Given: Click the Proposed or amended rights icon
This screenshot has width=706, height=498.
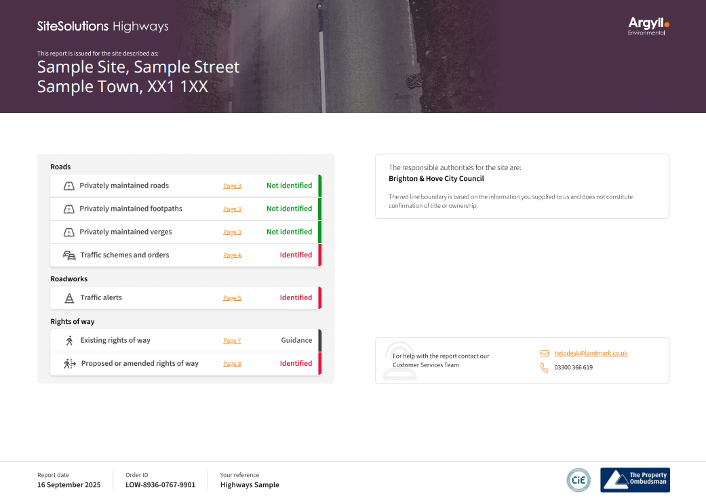Looking at the screenshot, I should click(x=70, y=364).
